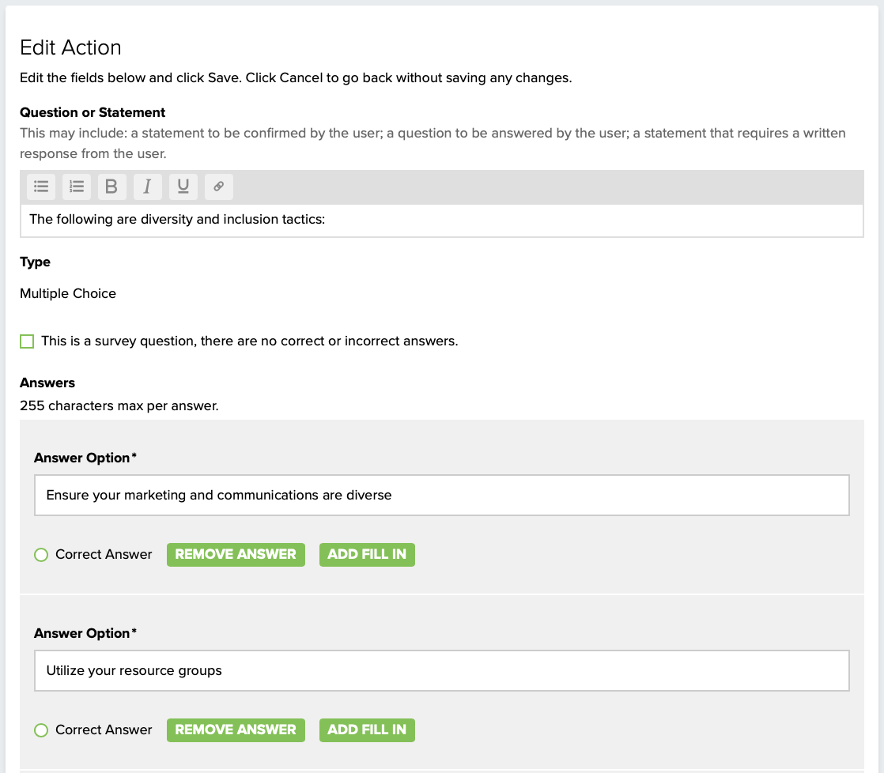The width and height of the screenshot is (884, 773).
Task: Remove the 'Utilize your resource groups' answer
Action: (236, 730)
